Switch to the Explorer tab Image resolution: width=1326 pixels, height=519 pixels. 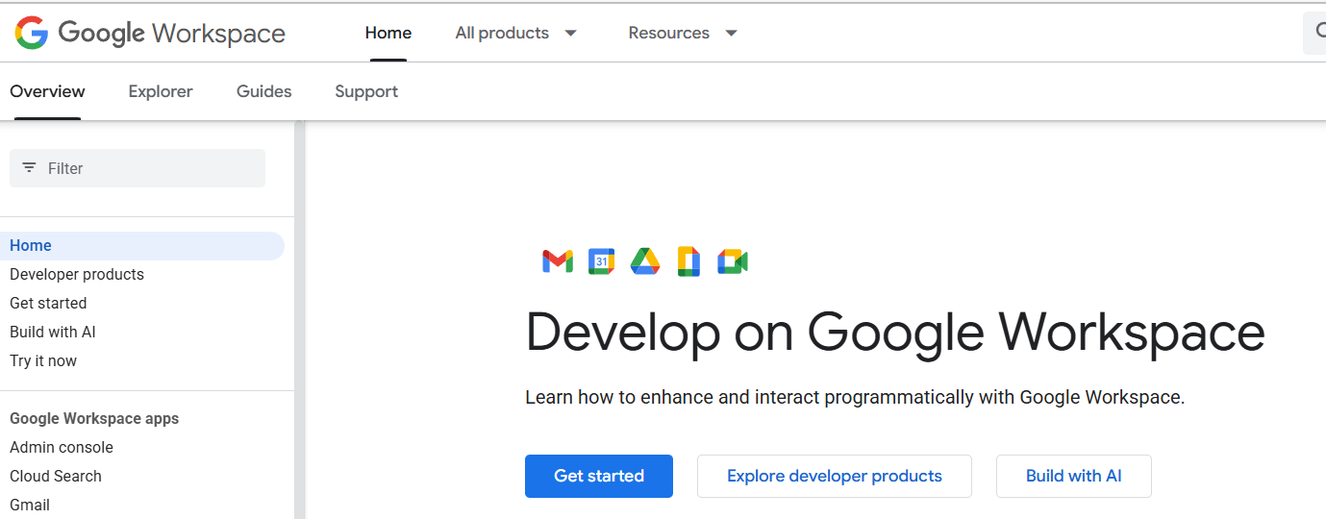[x=161, y=91]
